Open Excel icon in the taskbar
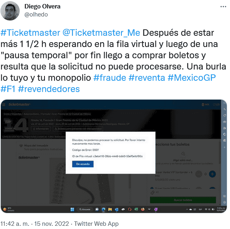The height and width of the screenshot is (229, 230). 136,209
